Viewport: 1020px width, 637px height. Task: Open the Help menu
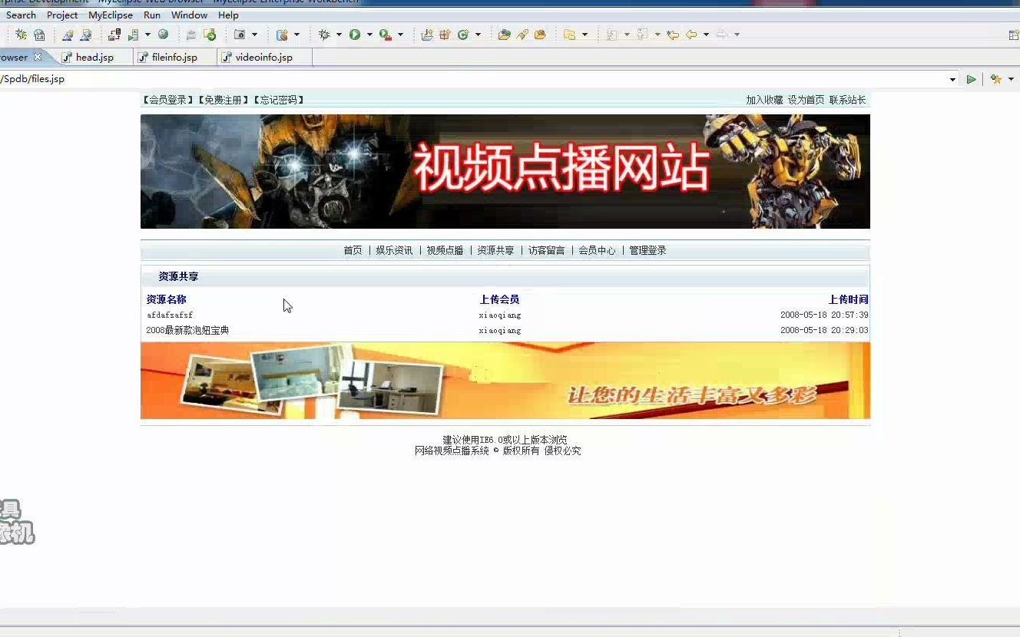pos(228,15)
